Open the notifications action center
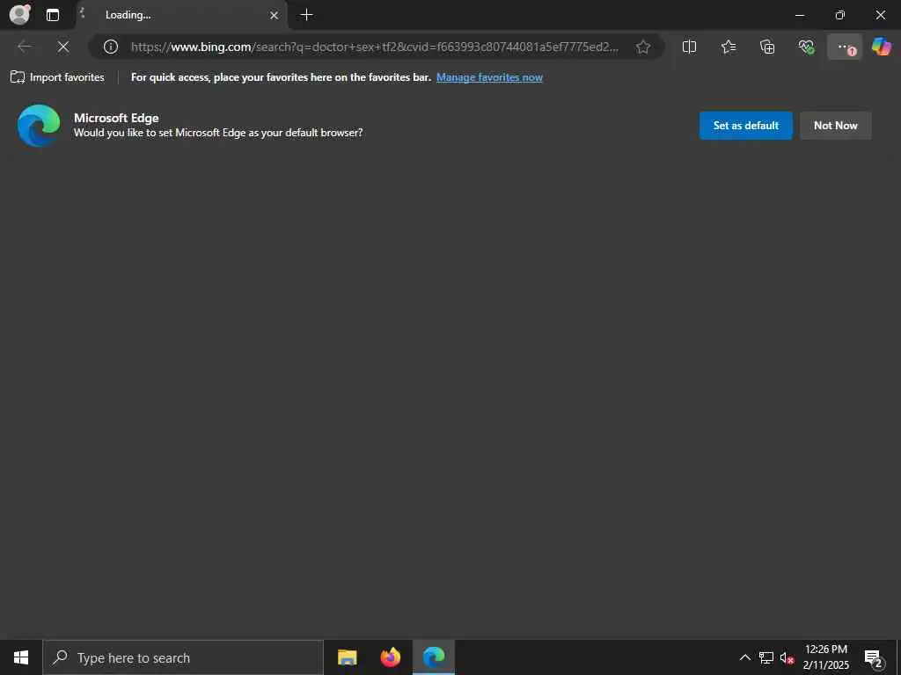Image resolution: width=901 pixels, height=675 pixels. [x=874, y=657]
